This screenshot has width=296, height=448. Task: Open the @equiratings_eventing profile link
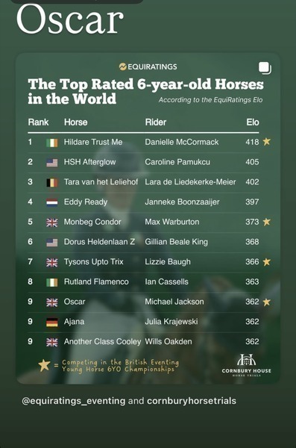pos(74,401)
